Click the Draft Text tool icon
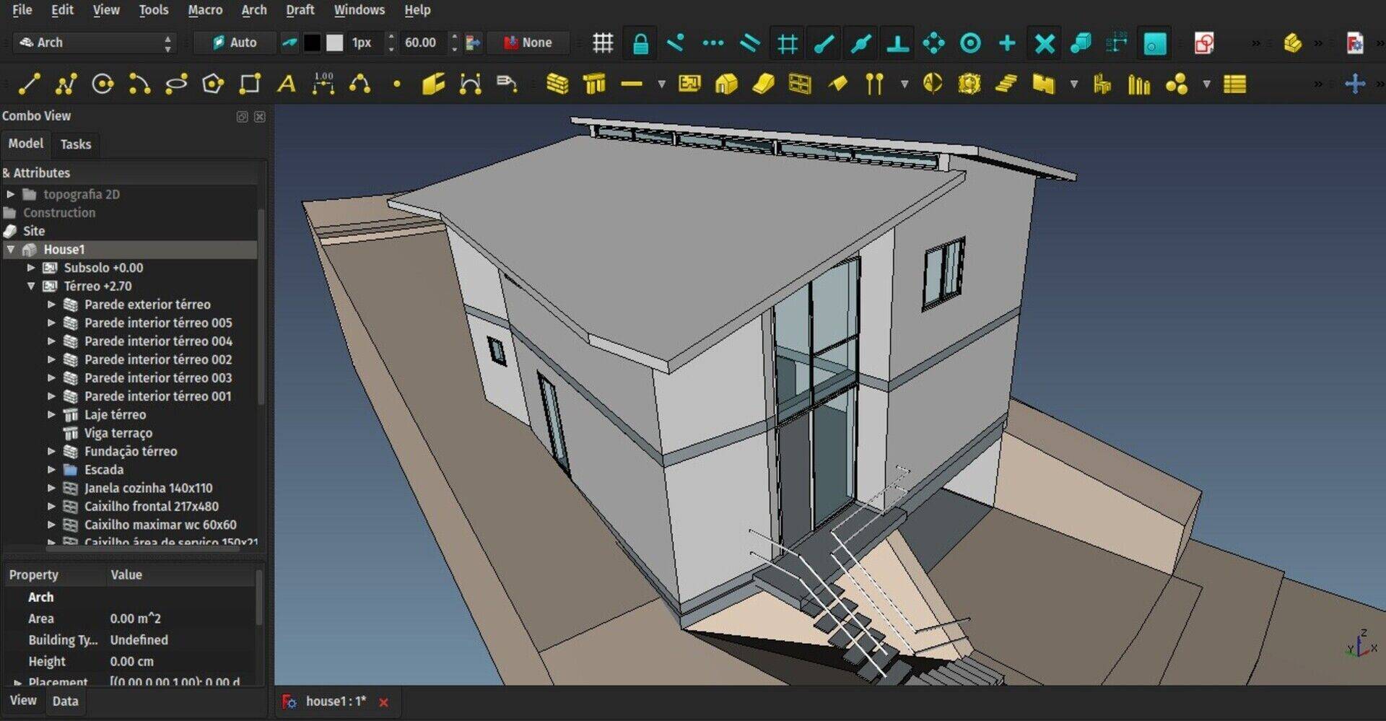This screenshot has height=721, width=1386. (287, 84)
